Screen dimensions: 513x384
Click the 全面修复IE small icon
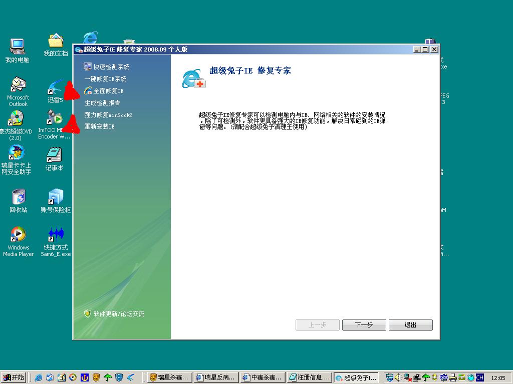pyautogui.click(x=88, y=91)
